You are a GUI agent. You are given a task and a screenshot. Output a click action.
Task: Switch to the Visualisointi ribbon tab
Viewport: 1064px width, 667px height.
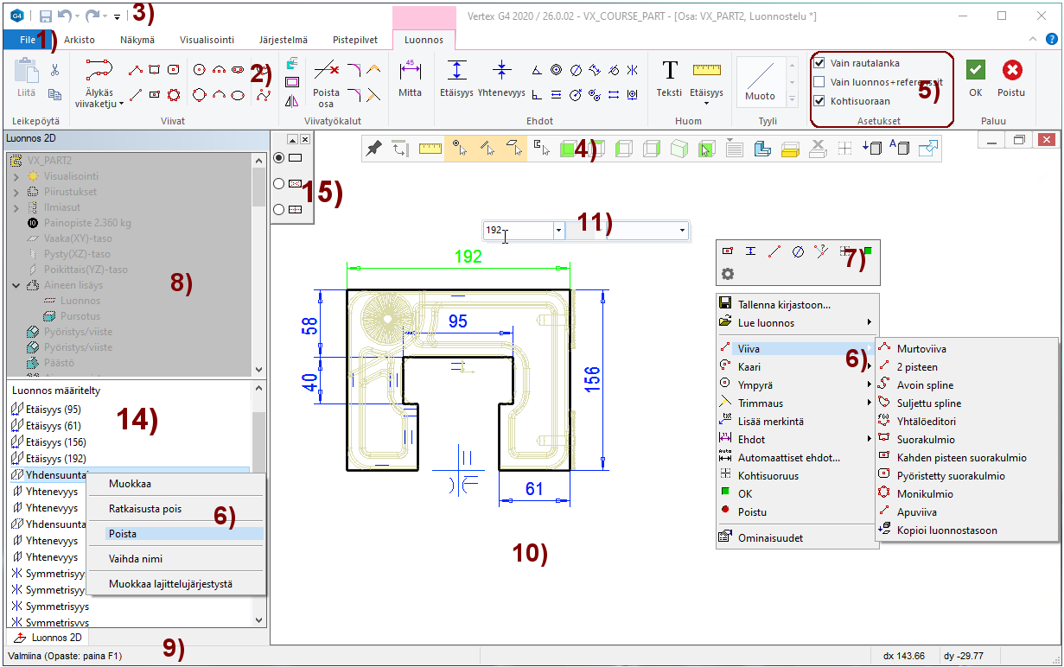(207, 40)
